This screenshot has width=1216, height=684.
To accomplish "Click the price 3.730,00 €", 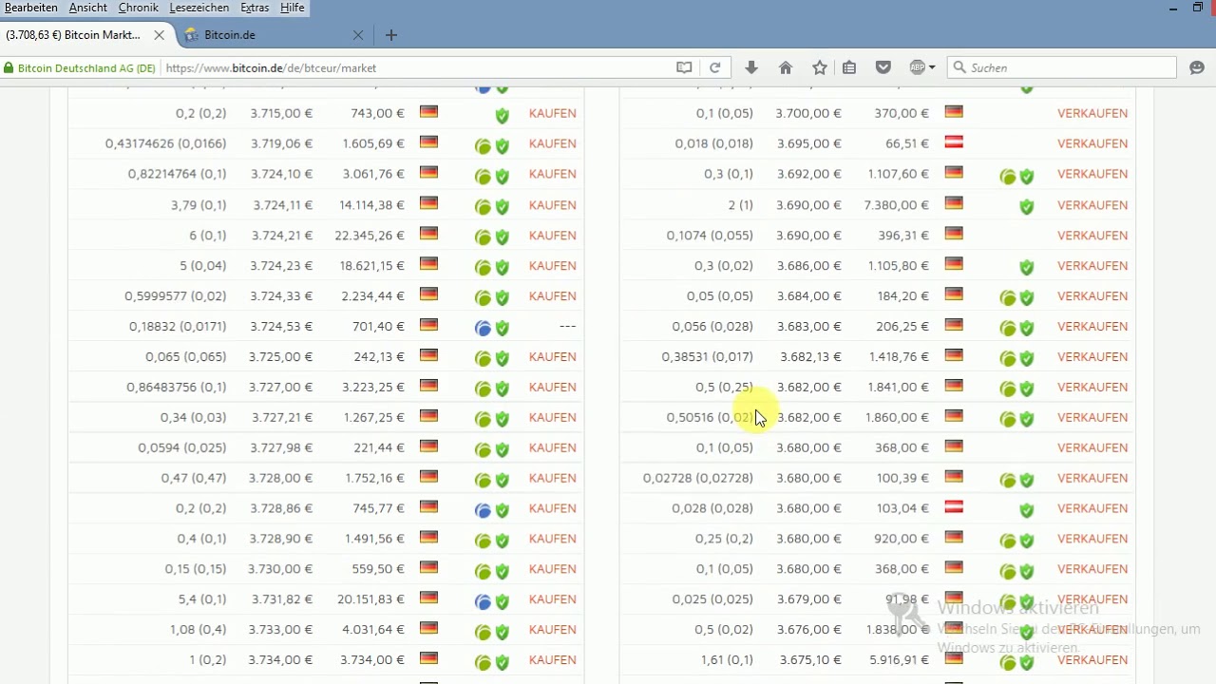I will click(280, 569).
